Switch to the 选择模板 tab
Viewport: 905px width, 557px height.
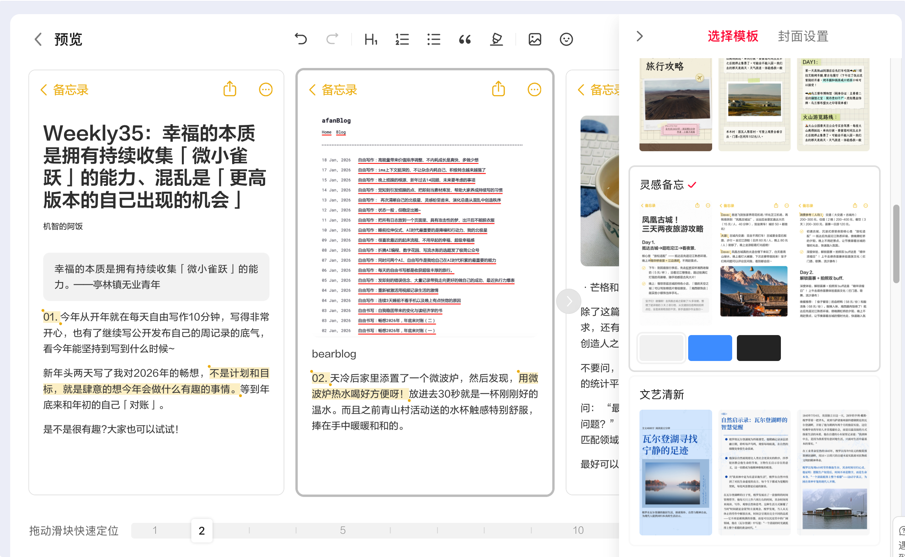(733, 36)
